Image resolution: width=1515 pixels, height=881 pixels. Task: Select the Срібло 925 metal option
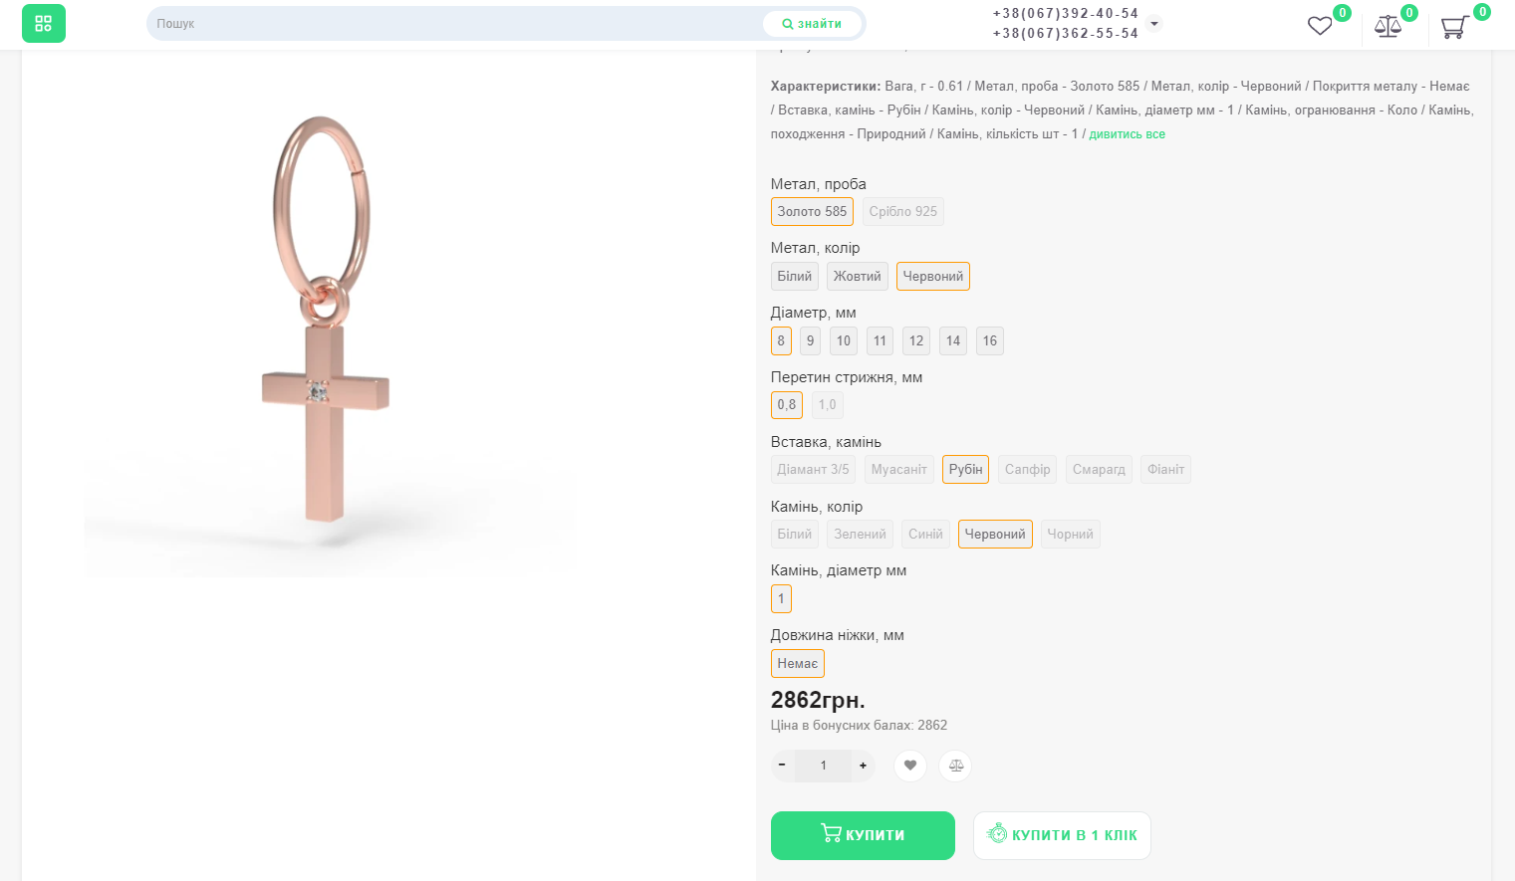coord(902,212)
